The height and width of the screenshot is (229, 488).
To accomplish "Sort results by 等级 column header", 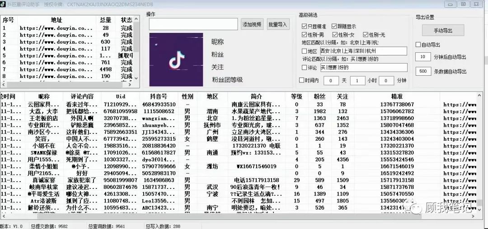I will (296, 96).
